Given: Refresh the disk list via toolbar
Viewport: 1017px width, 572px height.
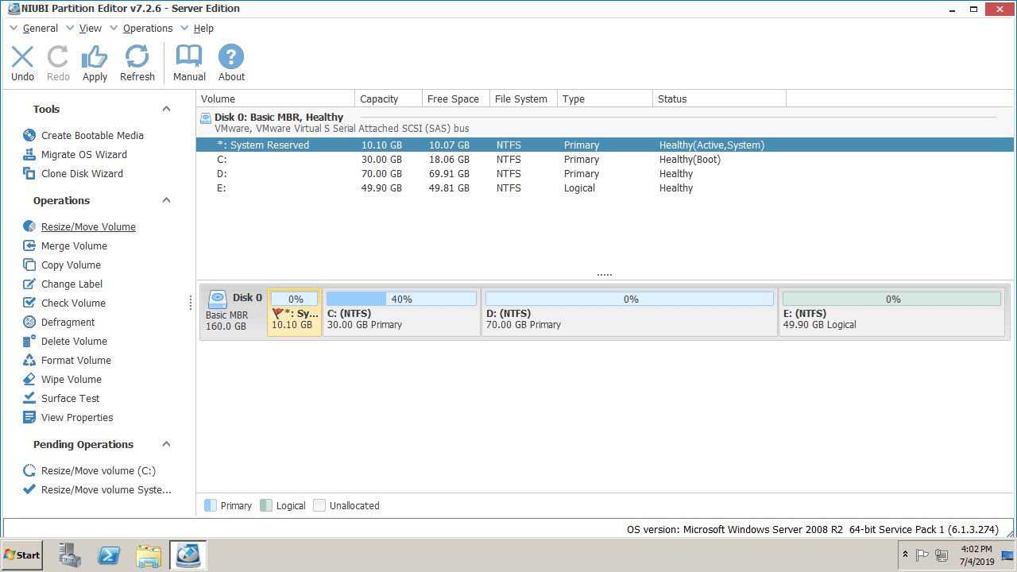Looking at the screenshot, I should (x=137, y=63).
